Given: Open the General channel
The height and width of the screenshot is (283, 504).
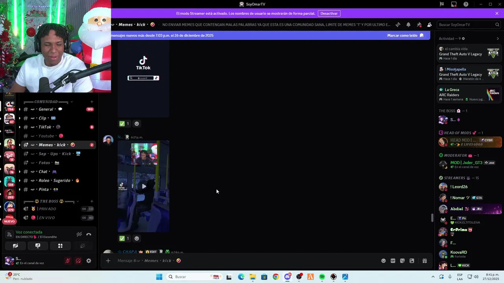Looking at the screenshot, I should pos(58,109).
